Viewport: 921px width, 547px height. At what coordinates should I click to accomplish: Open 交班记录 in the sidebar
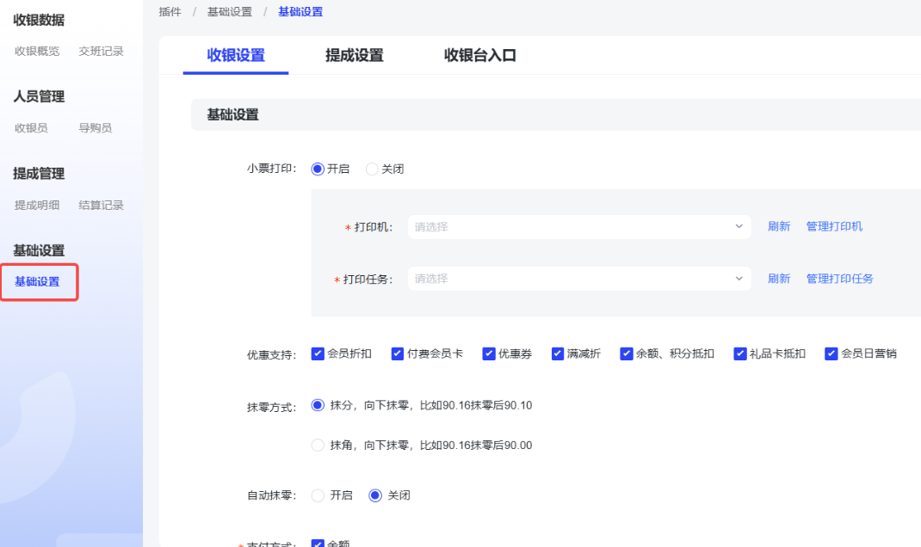coord(101,52)
